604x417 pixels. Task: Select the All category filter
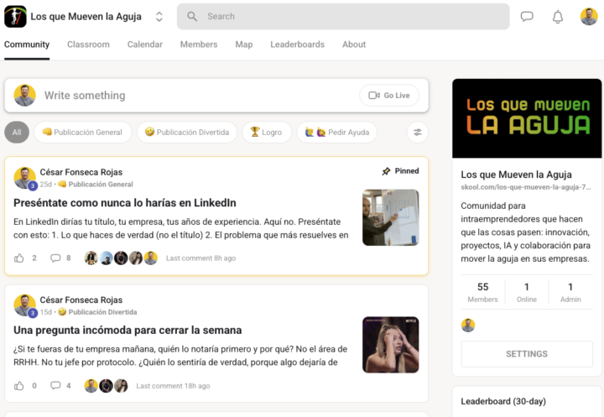[x=17, y=133]
